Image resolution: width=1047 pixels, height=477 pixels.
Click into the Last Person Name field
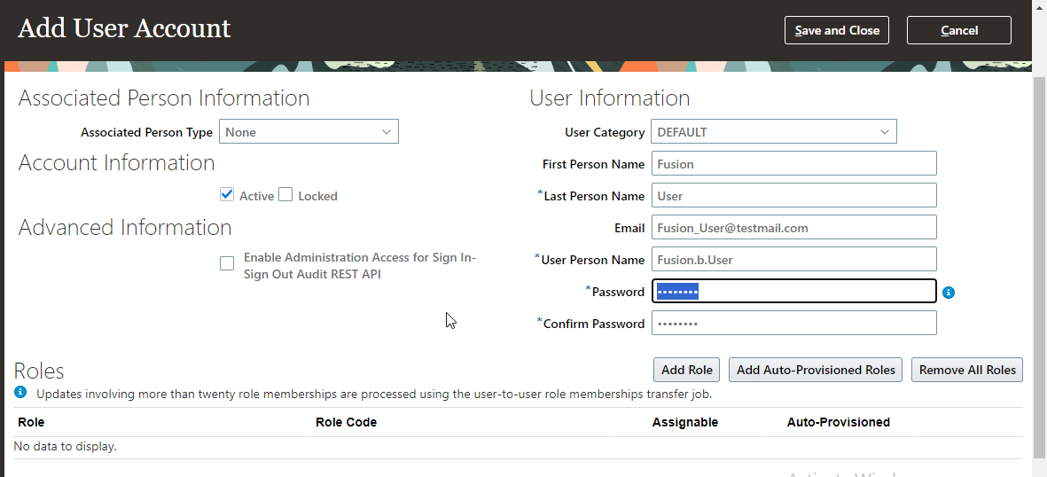click(x=794, y=196)
